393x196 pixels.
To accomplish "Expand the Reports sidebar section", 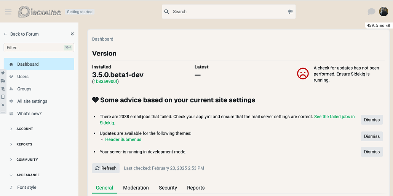I will coord(24,144).
